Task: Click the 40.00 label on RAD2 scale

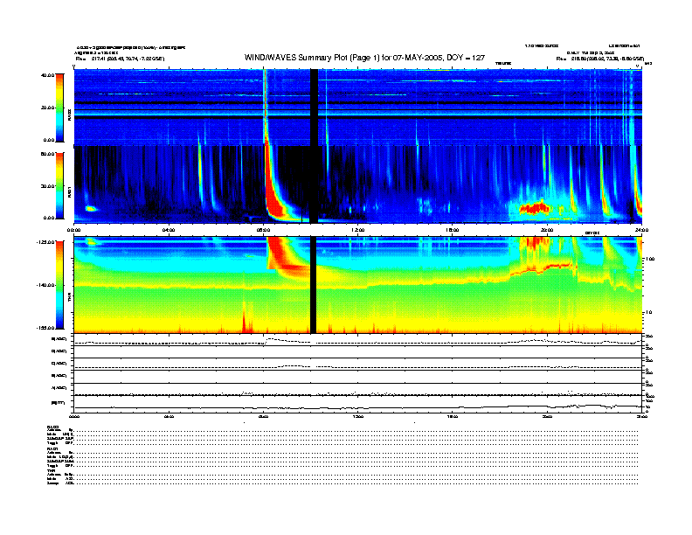Action: 47,75
